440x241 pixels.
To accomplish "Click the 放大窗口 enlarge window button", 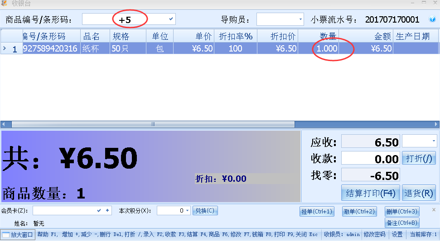I will click(18, 235).
